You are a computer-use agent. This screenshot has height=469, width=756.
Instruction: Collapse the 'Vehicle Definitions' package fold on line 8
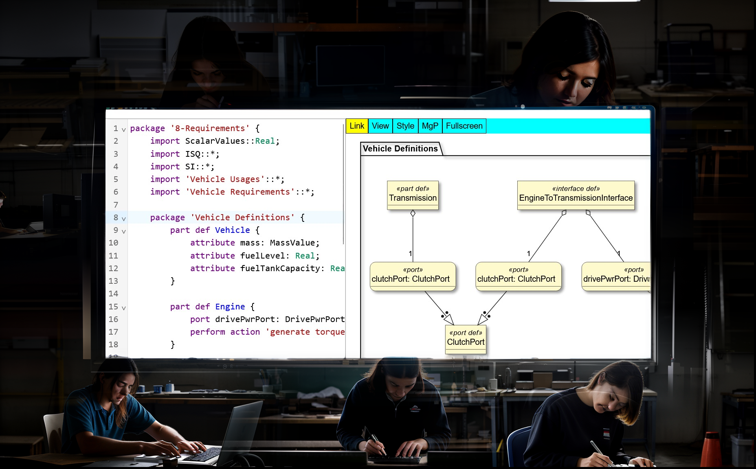[124, 219]
